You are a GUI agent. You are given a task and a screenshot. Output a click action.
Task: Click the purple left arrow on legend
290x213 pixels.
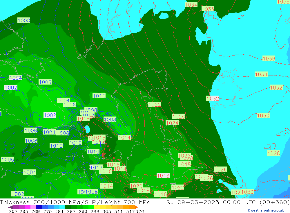pyautogui.click(x=10, y=207)
